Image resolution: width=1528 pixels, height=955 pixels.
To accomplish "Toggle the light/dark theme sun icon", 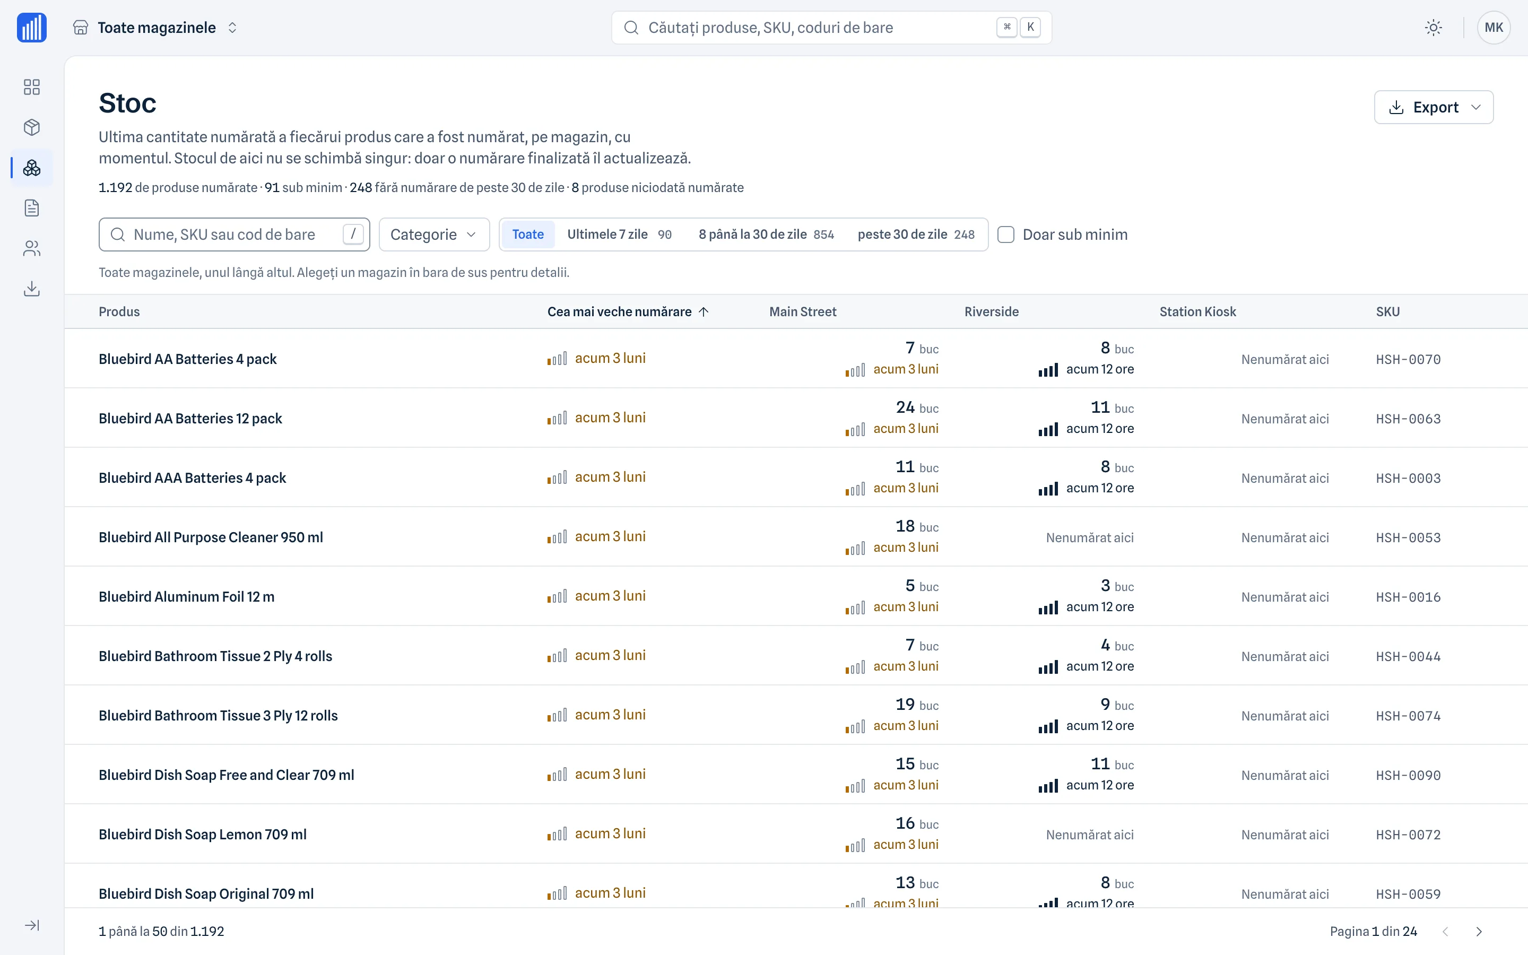I will (1433, 28).
